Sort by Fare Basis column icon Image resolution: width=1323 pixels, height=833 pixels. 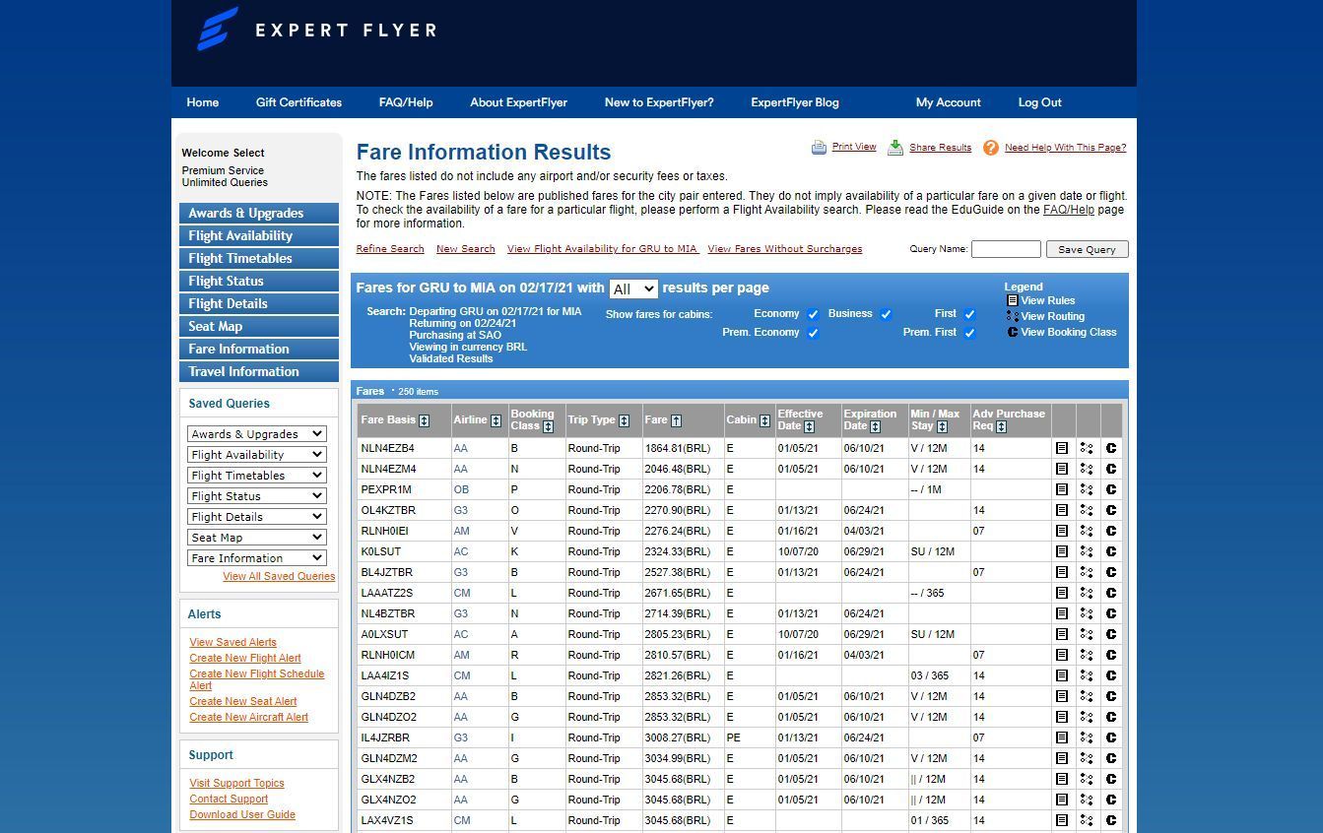tap(425, 420)
